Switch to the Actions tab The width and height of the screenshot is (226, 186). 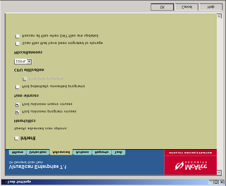click(82, 152)
